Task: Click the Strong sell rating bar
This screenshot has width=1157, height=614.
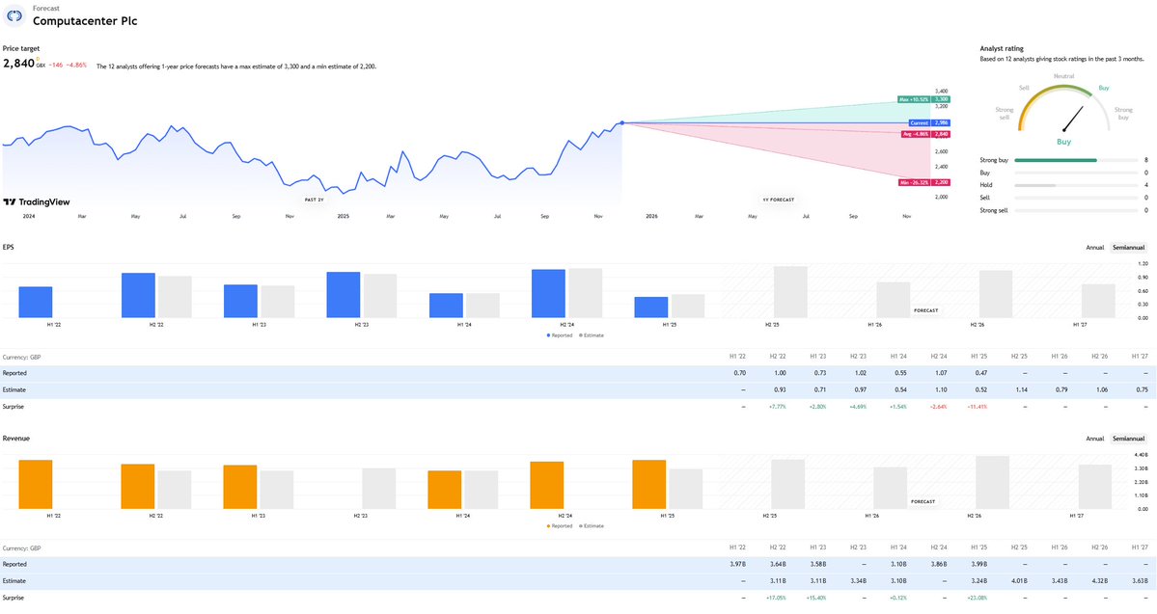Action: click(1076, 210)
